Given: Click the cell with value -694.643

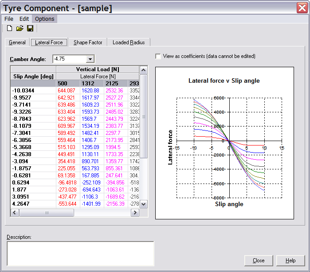Looking at the screenshot, I should [x=92, y=190].
